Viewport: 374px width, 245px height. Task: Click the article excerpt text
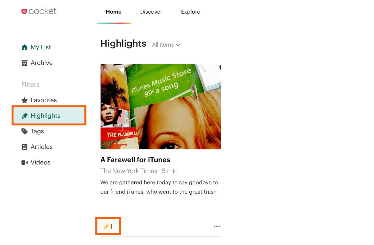click(159, 187)
